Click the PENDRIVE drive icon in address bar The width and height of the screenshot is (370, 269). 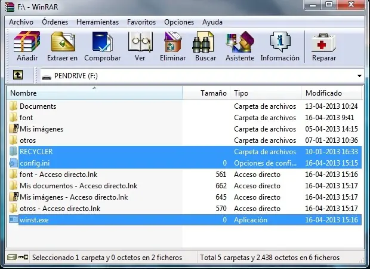[x=47, y=77]
